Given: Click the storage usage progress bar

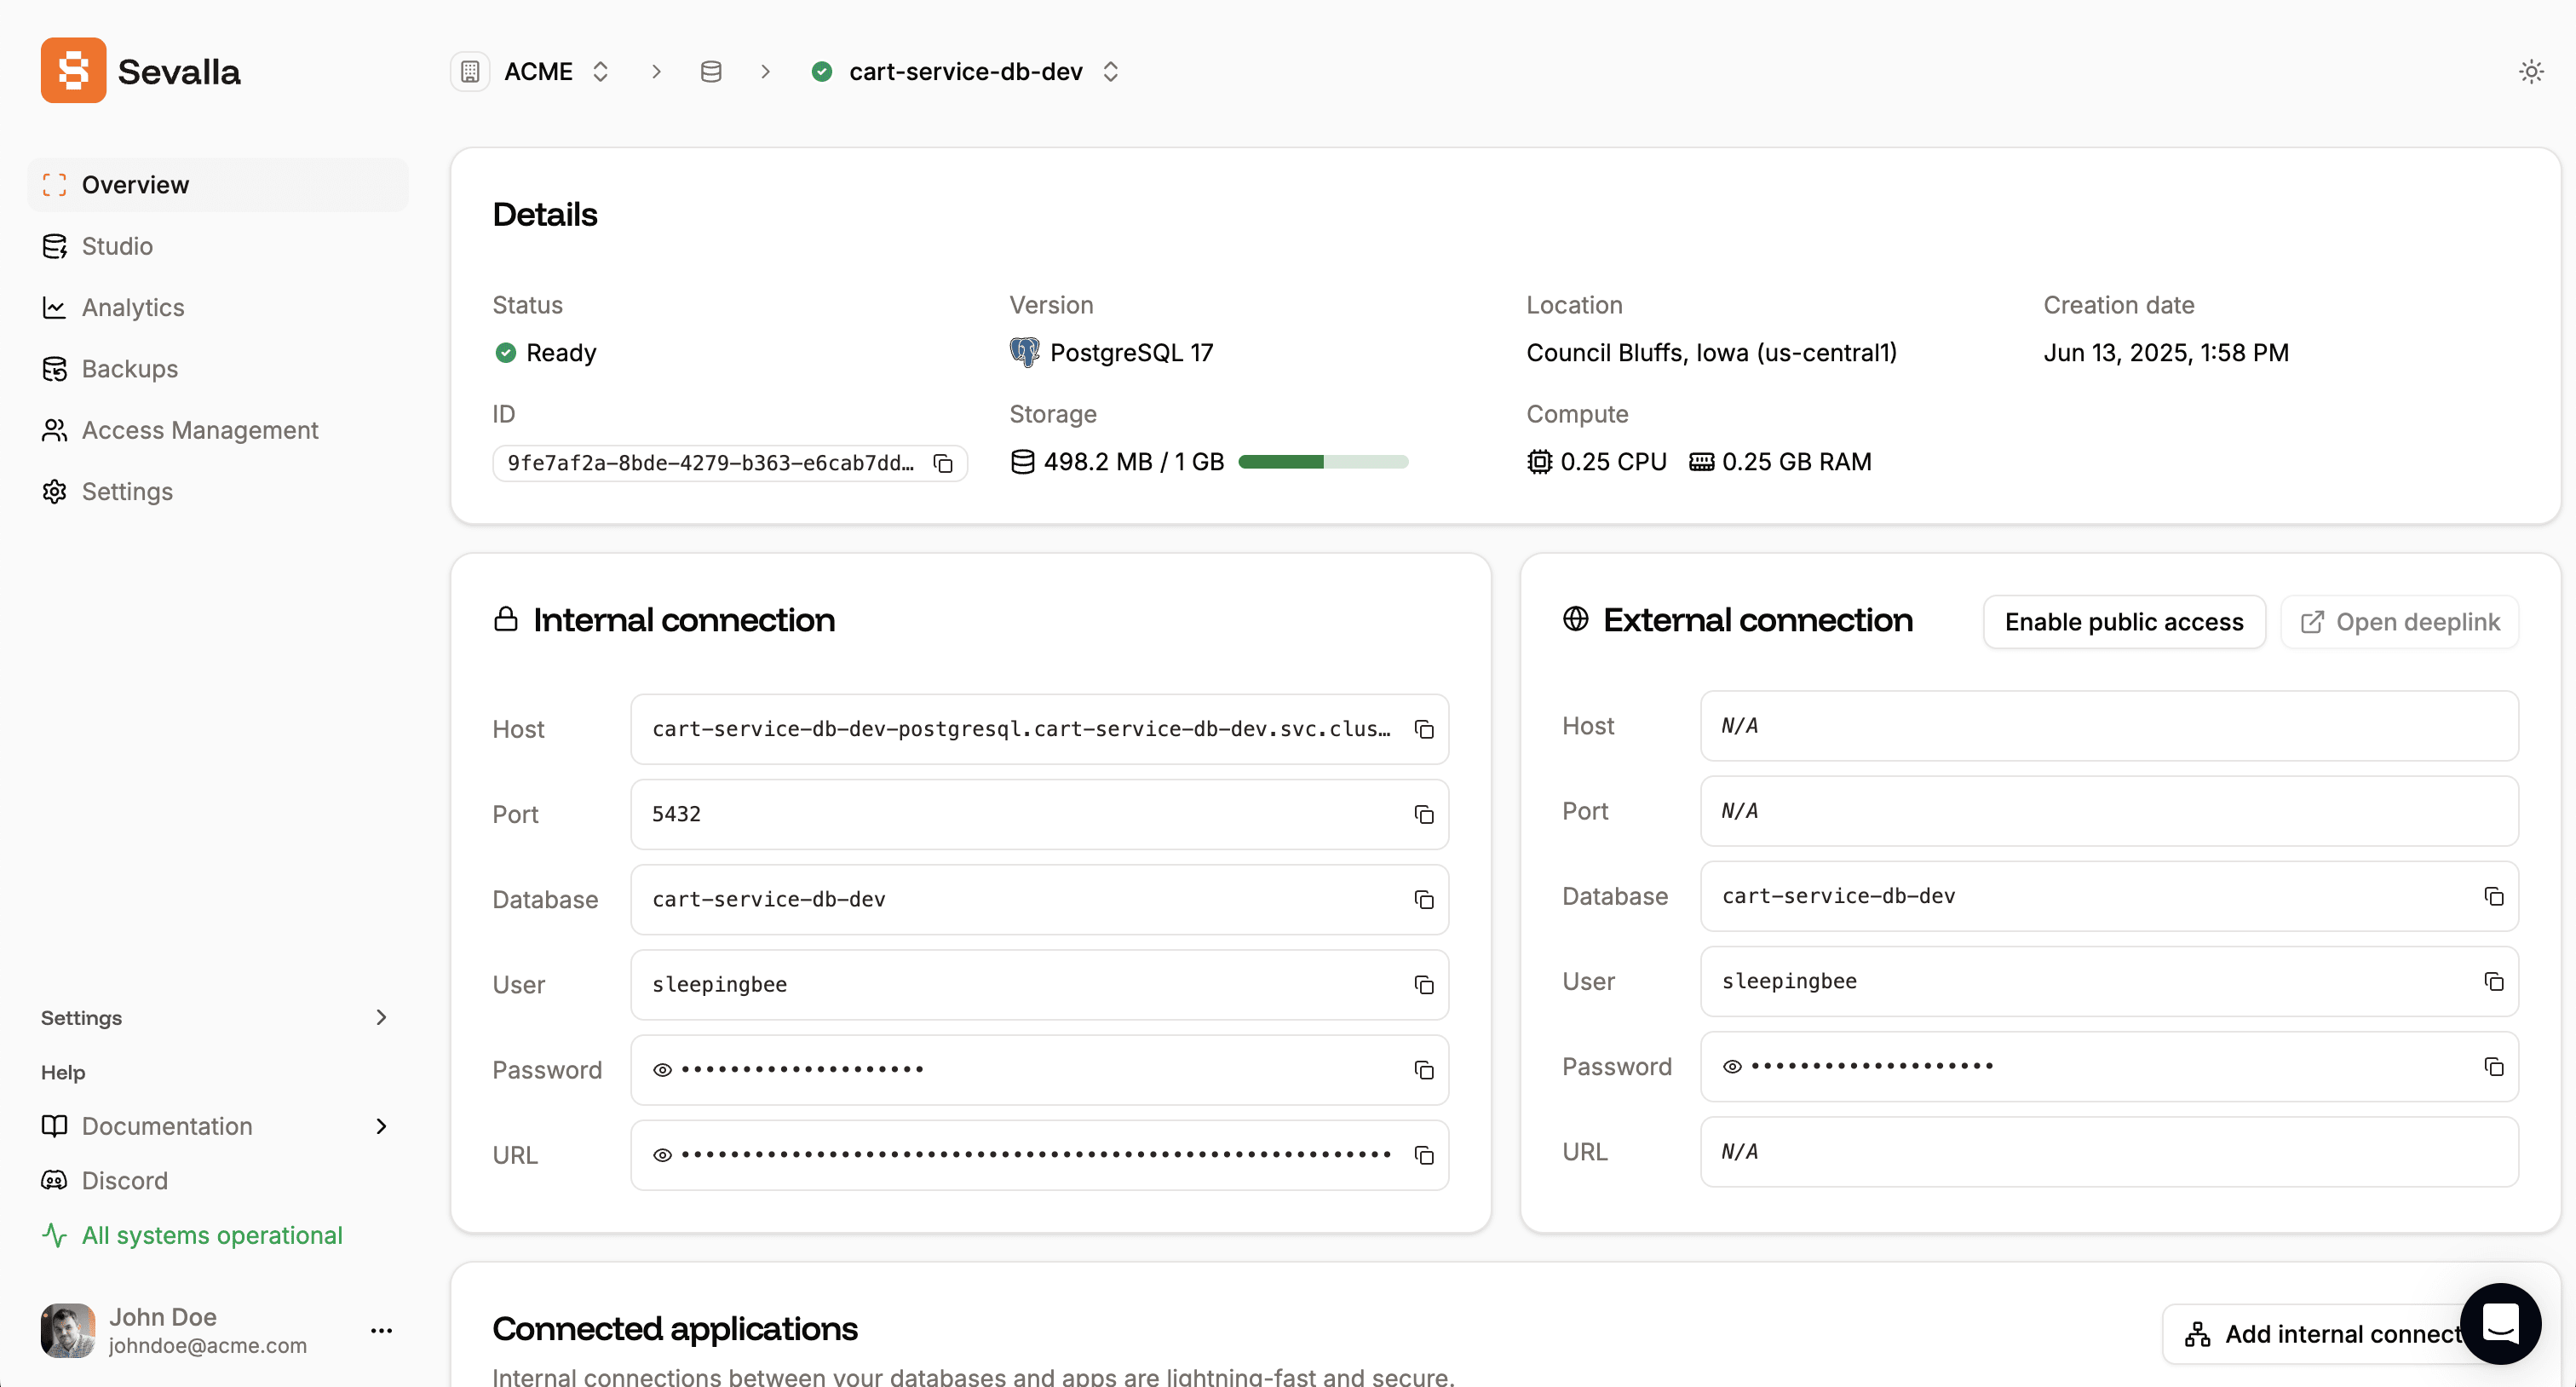Looking at the screenshot, I should (x=1322, y=462).
